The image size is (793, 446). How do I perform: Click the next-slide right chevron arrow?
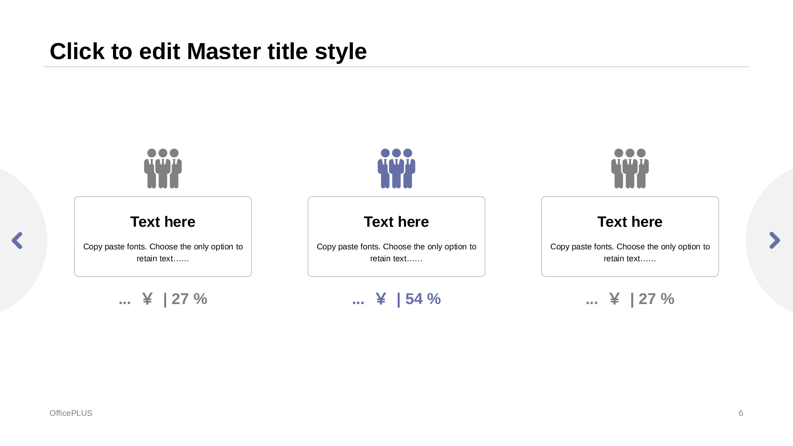point(774,240)
